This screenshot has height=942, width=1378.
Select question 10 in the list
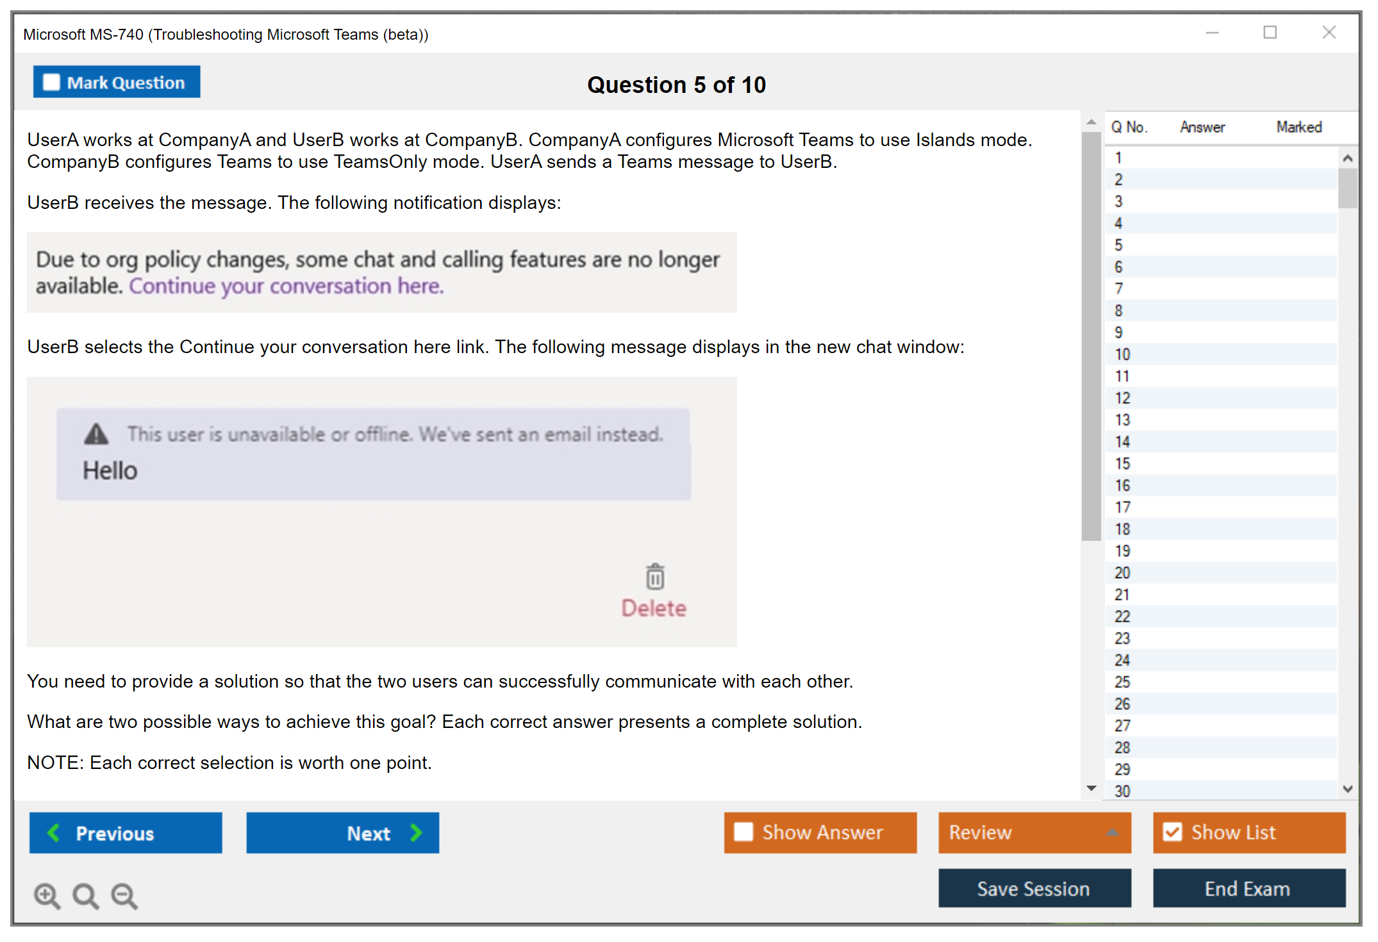[x=1122, y=354]
